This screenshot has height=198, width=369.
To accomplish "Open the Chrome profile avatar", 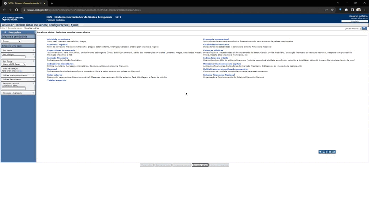I will click(x=359, y=10).
